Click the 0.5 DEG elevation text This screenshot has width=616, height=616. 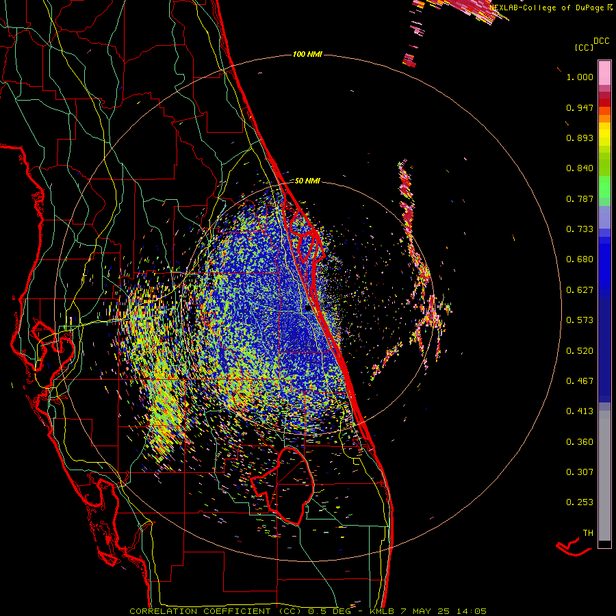330,611
